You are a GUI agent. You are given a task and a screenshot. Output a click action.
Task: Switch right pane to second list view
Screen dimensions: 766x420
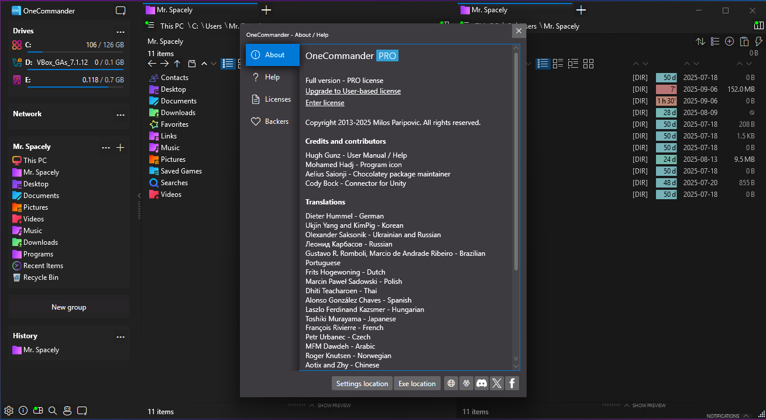[x=558, y=63]
